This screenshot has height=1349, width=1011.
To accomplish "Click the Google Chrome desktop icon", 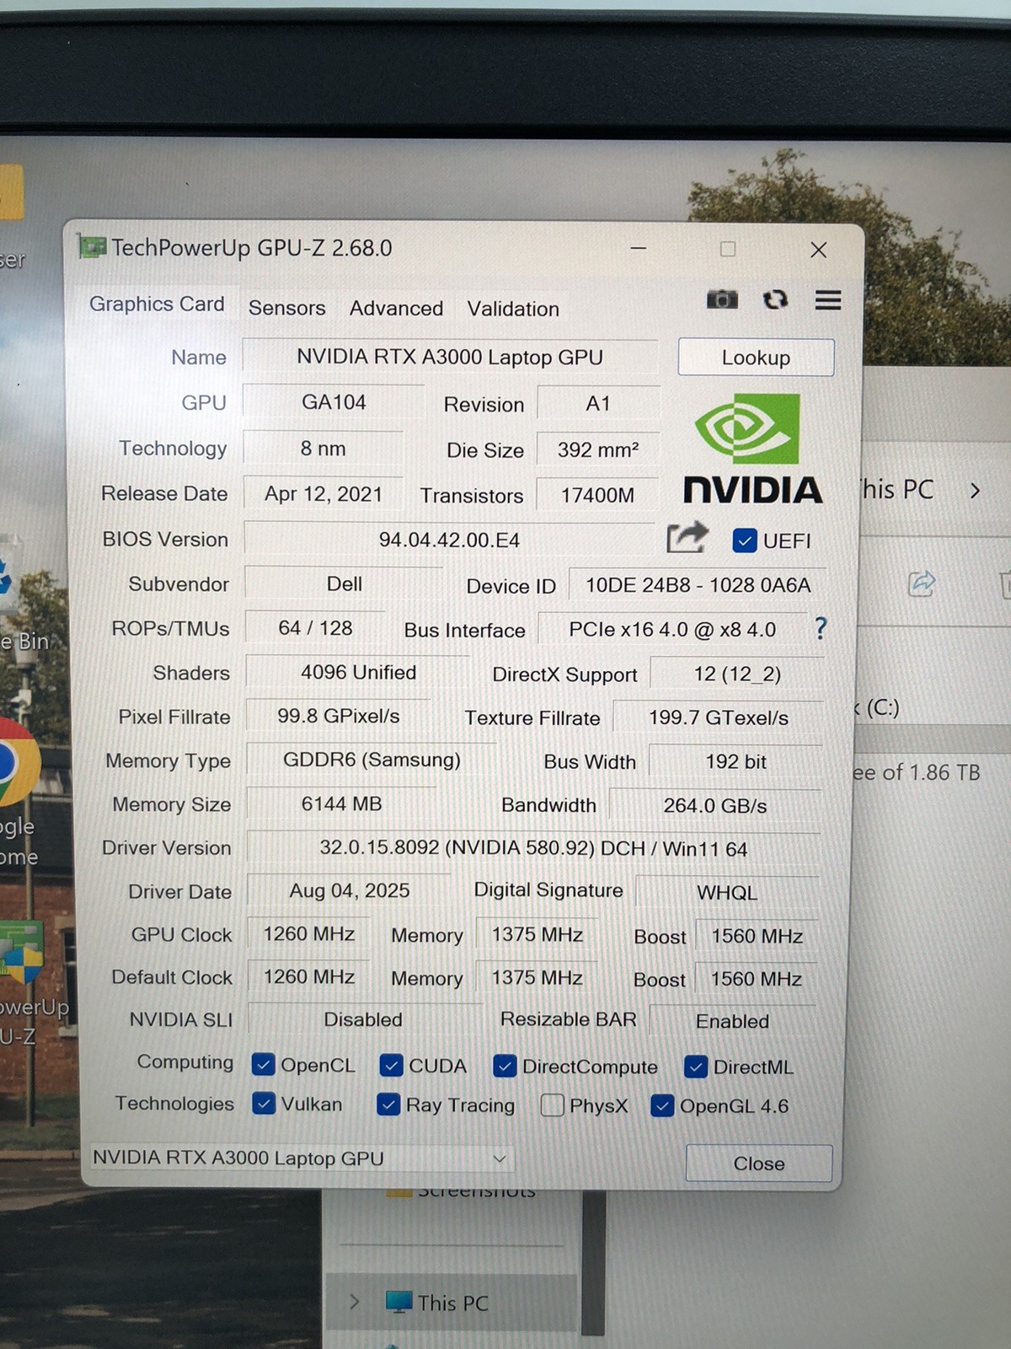I will pos(17,761).
